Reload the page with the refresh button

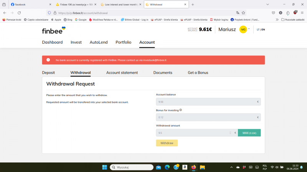(x=19, y=13)
